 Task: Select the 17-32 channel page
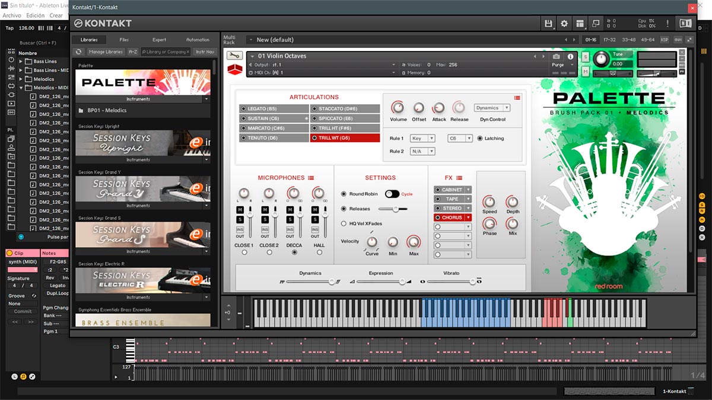coord(609,40)
